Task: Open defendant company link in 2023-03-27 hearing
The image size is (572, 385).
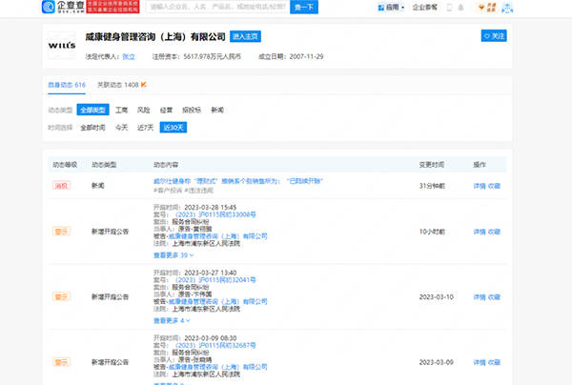Action: pos(217,301)
